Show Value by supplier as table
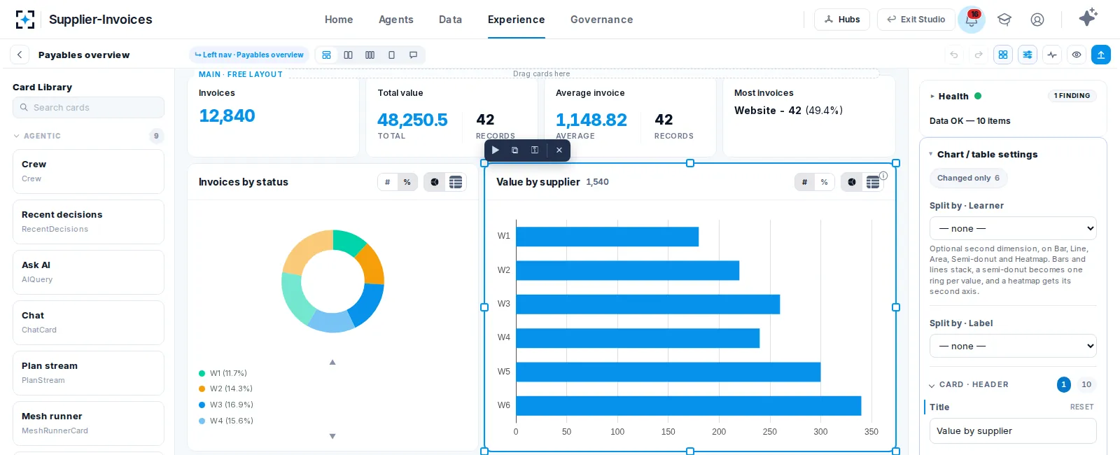 point(873,182)
